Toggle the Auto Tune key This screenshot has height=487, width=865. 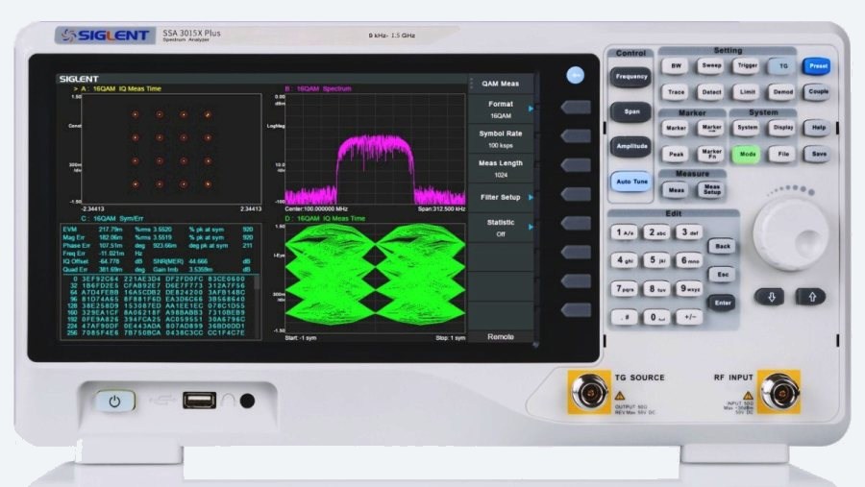631,182
